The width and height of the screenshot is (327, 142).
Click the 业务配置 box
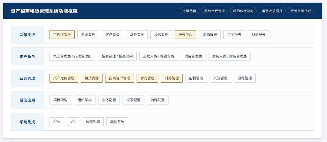coord(109,100)
